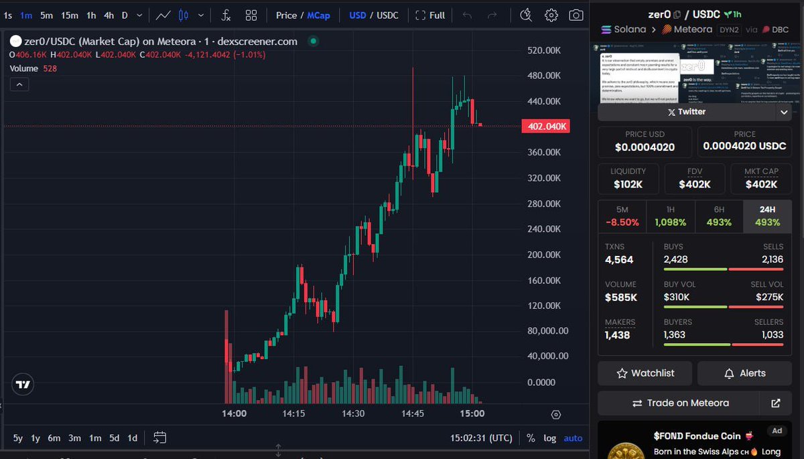Viewport: 804px width, 459px height.
Task: Open the fx indicators menu
Action: pos(226,15)
